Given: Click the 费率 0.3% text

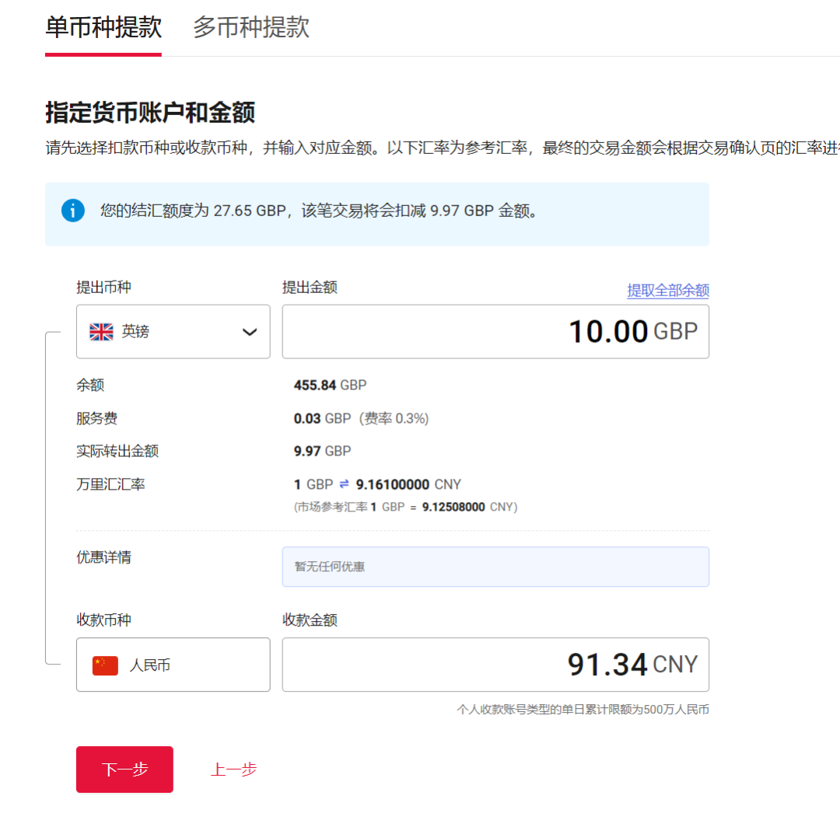Looking at the screenshot, I should [394, 418].
